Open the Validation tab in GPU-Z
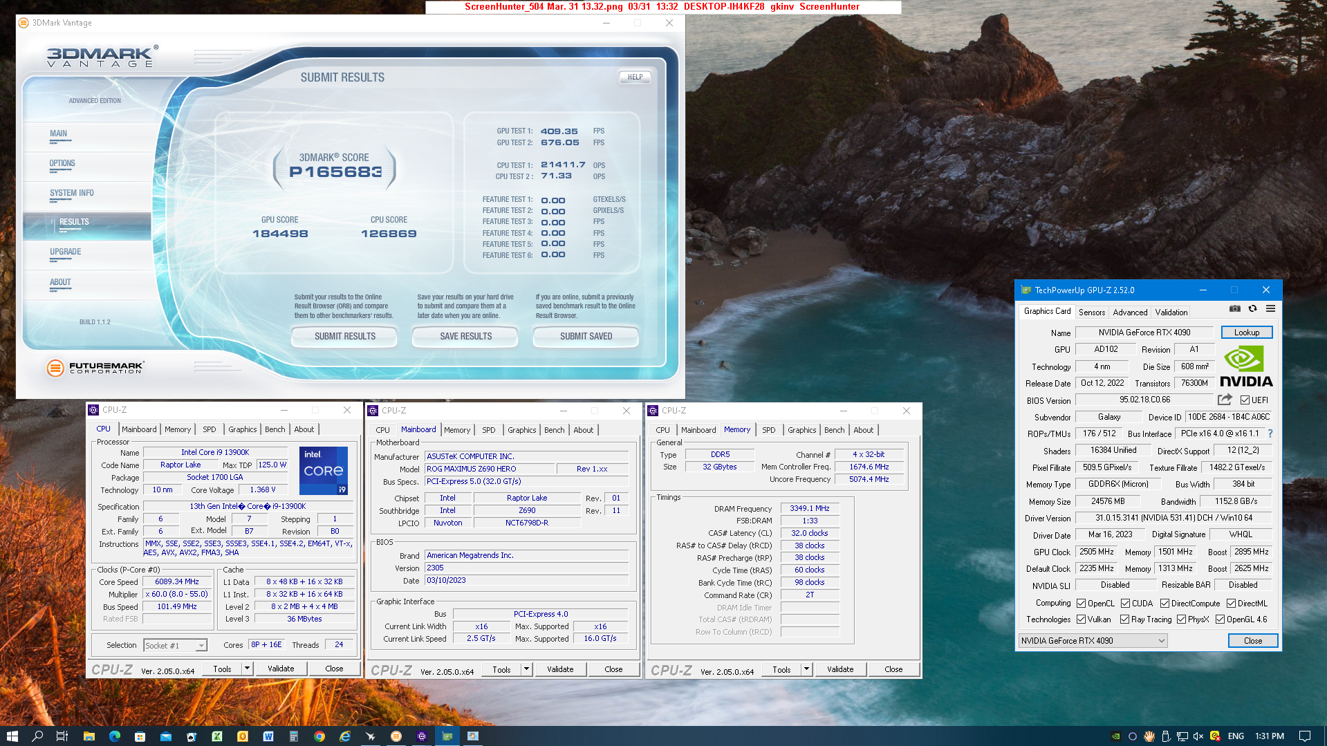This screenshot has width=1327, height=746. (x=1171, y=313)
